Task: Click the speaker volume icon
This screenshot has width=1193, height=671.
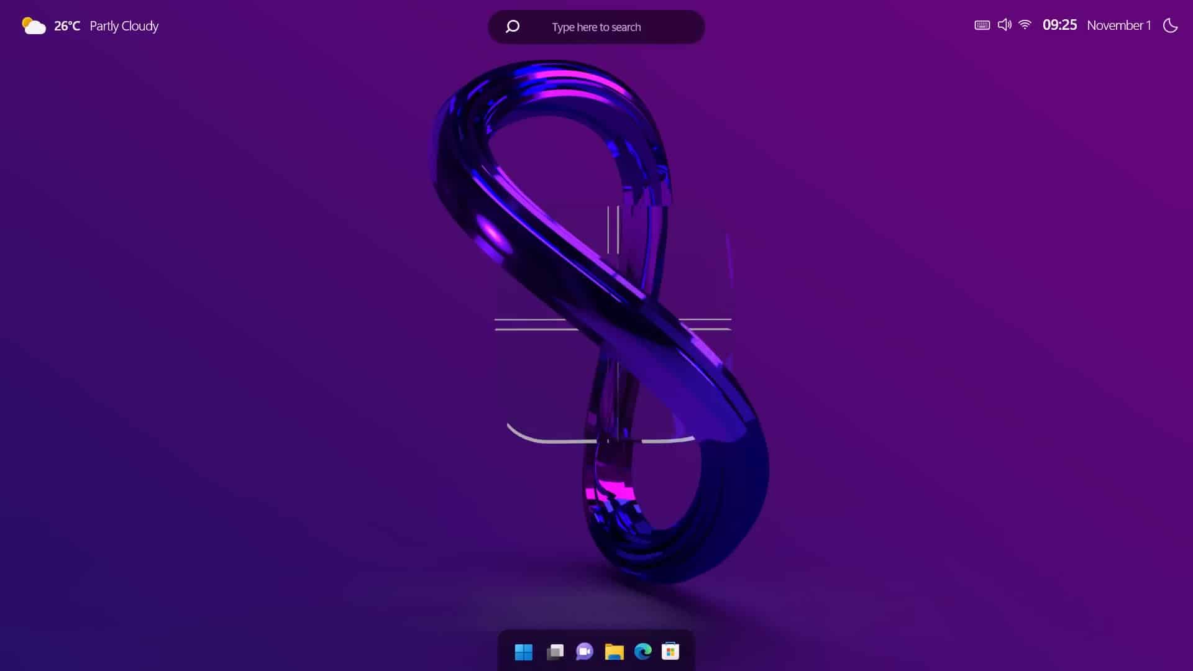Action: (x=1003, y=25)
